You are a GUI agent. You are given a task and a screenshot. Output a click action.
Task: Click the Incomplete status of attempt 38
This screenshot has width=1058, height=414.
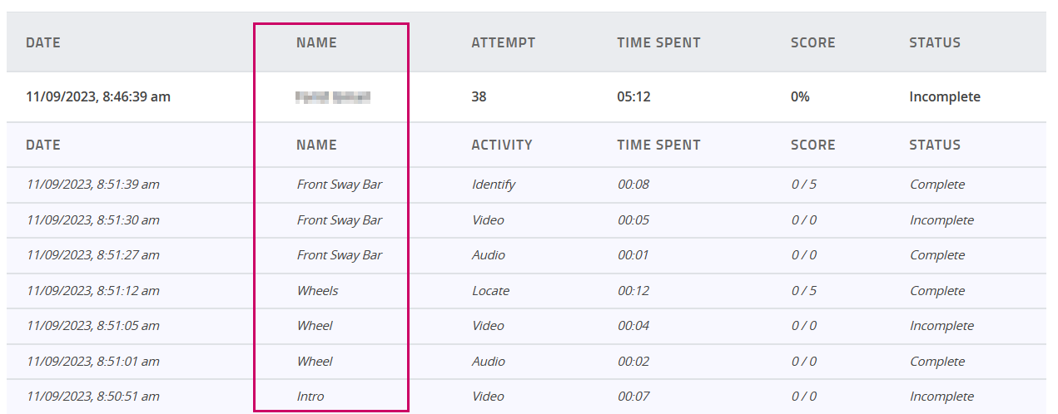coord(944,96)
